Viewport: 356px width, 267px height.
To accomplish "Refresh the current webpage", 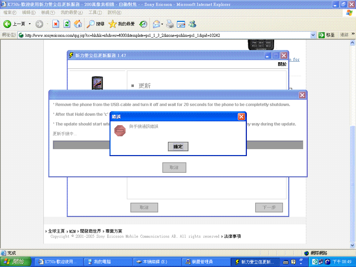I will pyautogui.click(x=67, y=24).
